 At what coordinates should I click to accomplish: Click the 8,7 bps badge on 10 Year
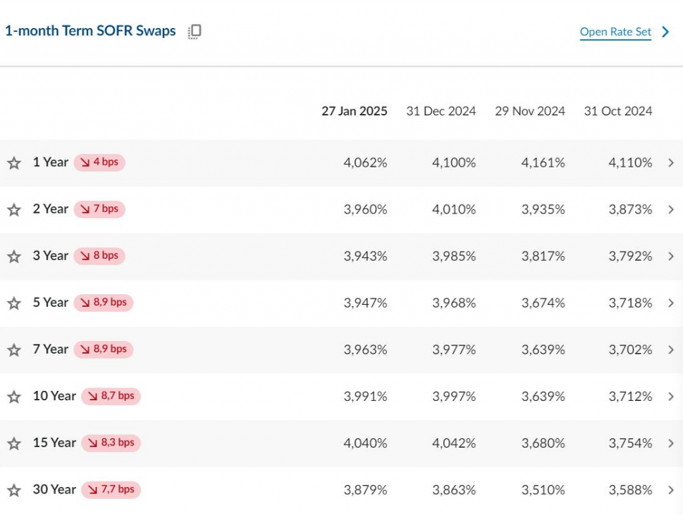point(111,396)
